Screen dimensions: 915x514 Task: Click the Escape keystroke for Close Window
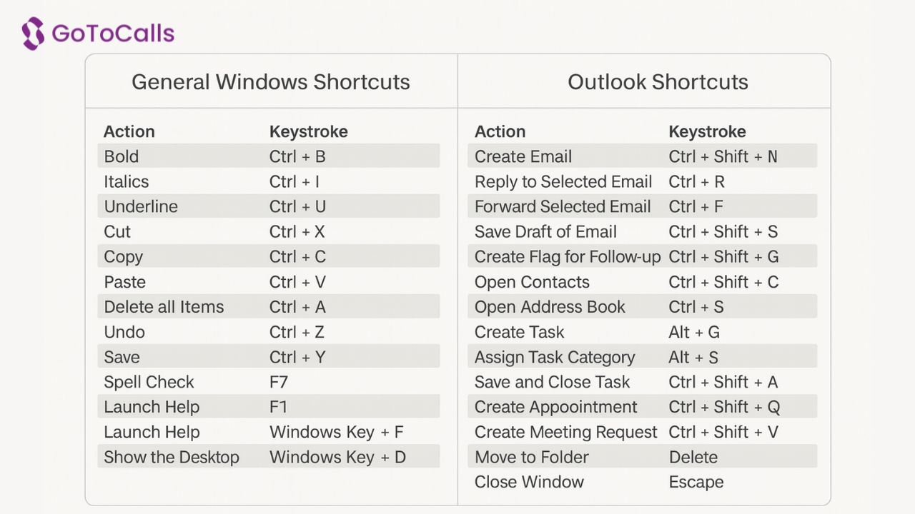(696, 483)
